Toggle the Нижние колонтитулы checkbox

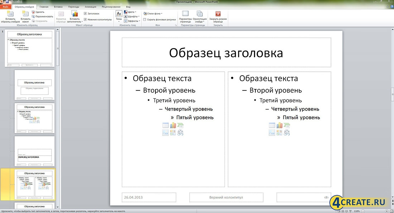coord(85,19)
